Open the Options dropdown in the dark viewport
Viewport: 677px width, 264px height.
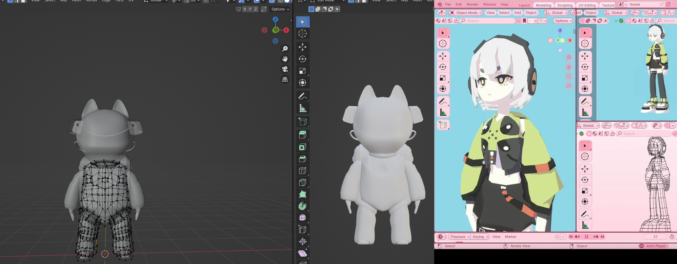[x=280, y=9]
